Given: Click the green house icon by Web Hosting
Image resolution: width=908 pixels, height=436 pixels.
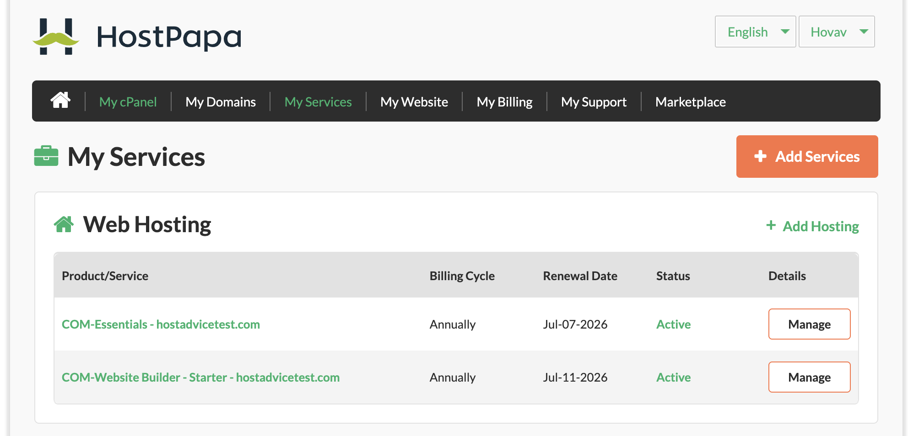Looking at the screenshot, I should 64,224.
